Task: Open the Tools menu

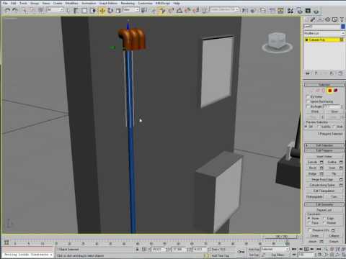Action: tap(23, 3)
